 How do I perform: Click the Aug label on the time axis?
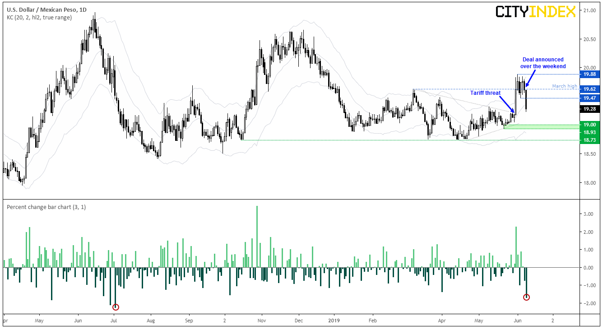151,320
